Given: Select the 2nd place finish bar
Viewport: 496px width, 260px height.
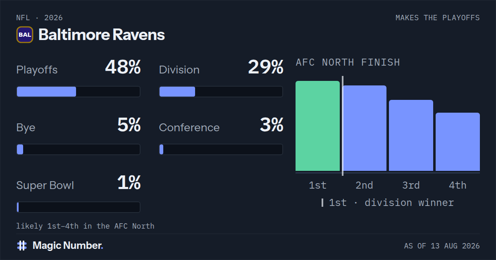Looking at the screenshot, I should pyautogui.click(x=365, y=128).
